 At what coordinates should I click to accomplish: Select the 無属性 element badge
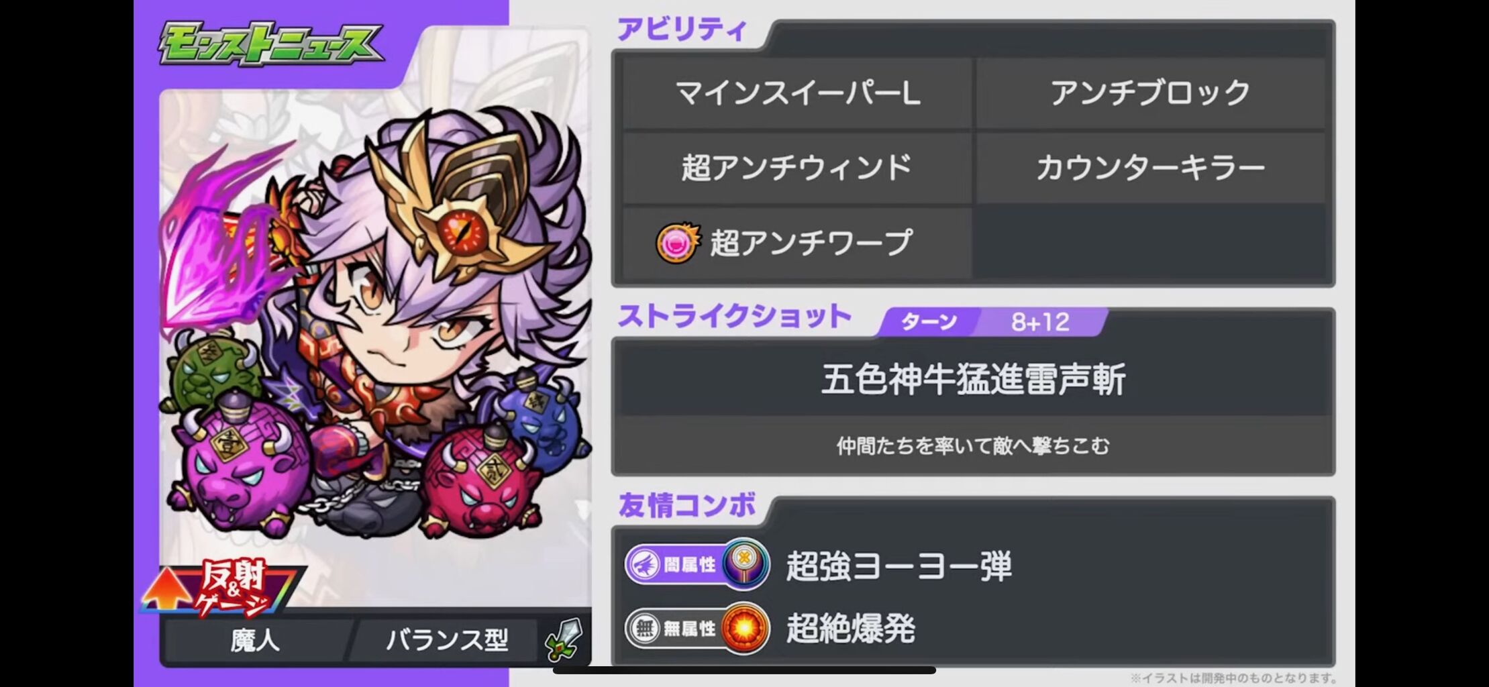pos(674,629)
